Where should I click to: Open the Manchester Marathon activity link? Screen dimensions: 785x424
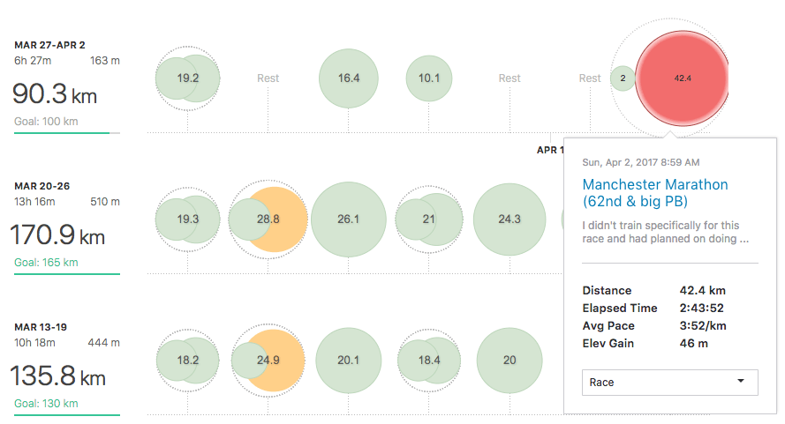point(655,193)
